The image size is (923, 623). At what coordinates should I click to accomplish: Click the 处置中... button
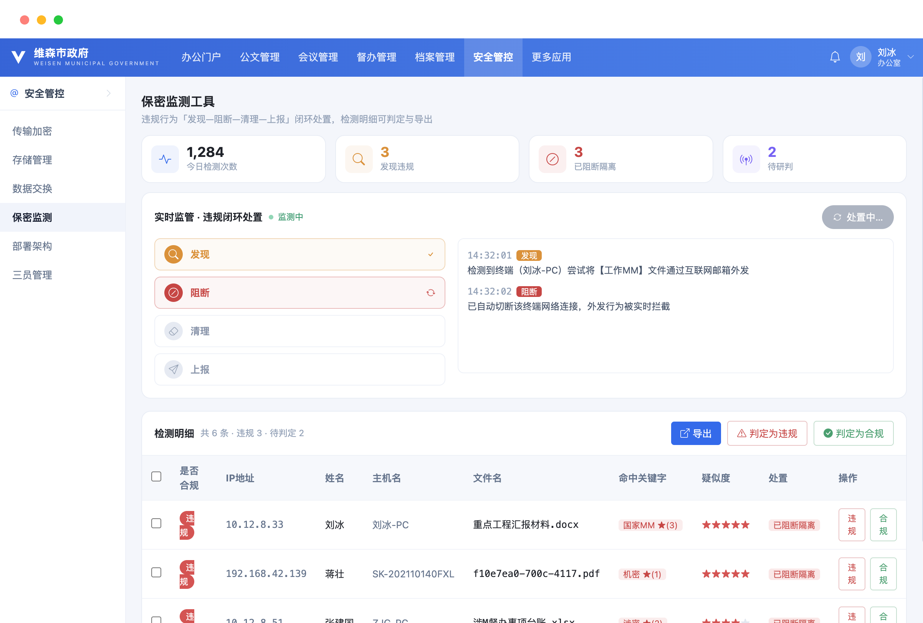click(857, 217)
